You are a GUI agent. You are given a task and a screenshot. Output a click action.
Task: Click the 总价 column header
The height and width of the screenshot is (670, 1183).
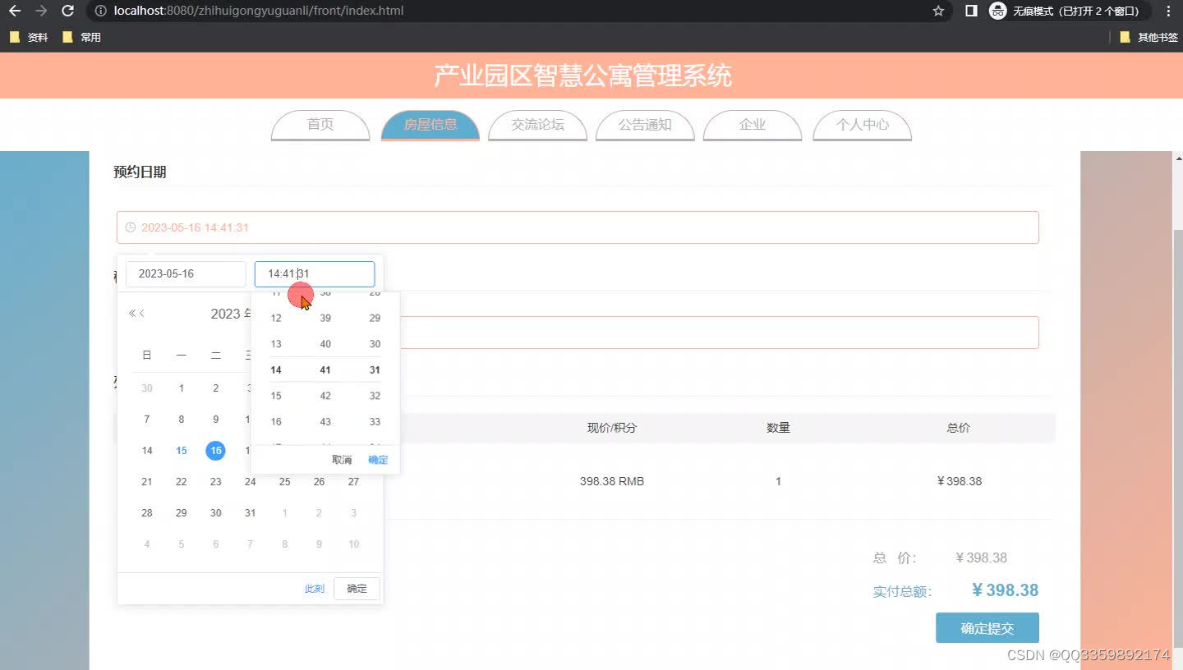pos(959,428)
